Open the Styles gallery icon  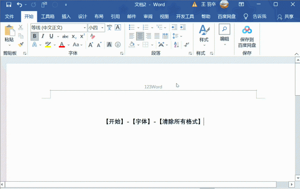(204, 30)
